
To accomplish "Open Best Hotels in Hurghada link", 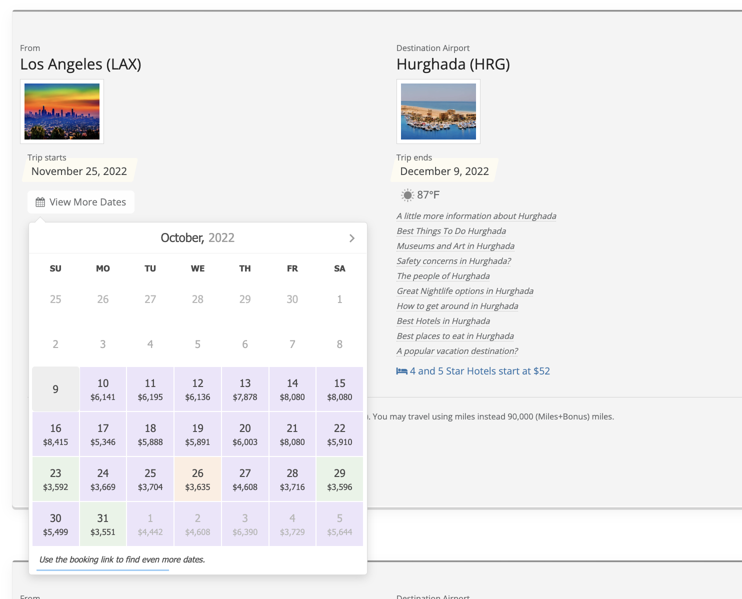I will (x=443, y=321).
